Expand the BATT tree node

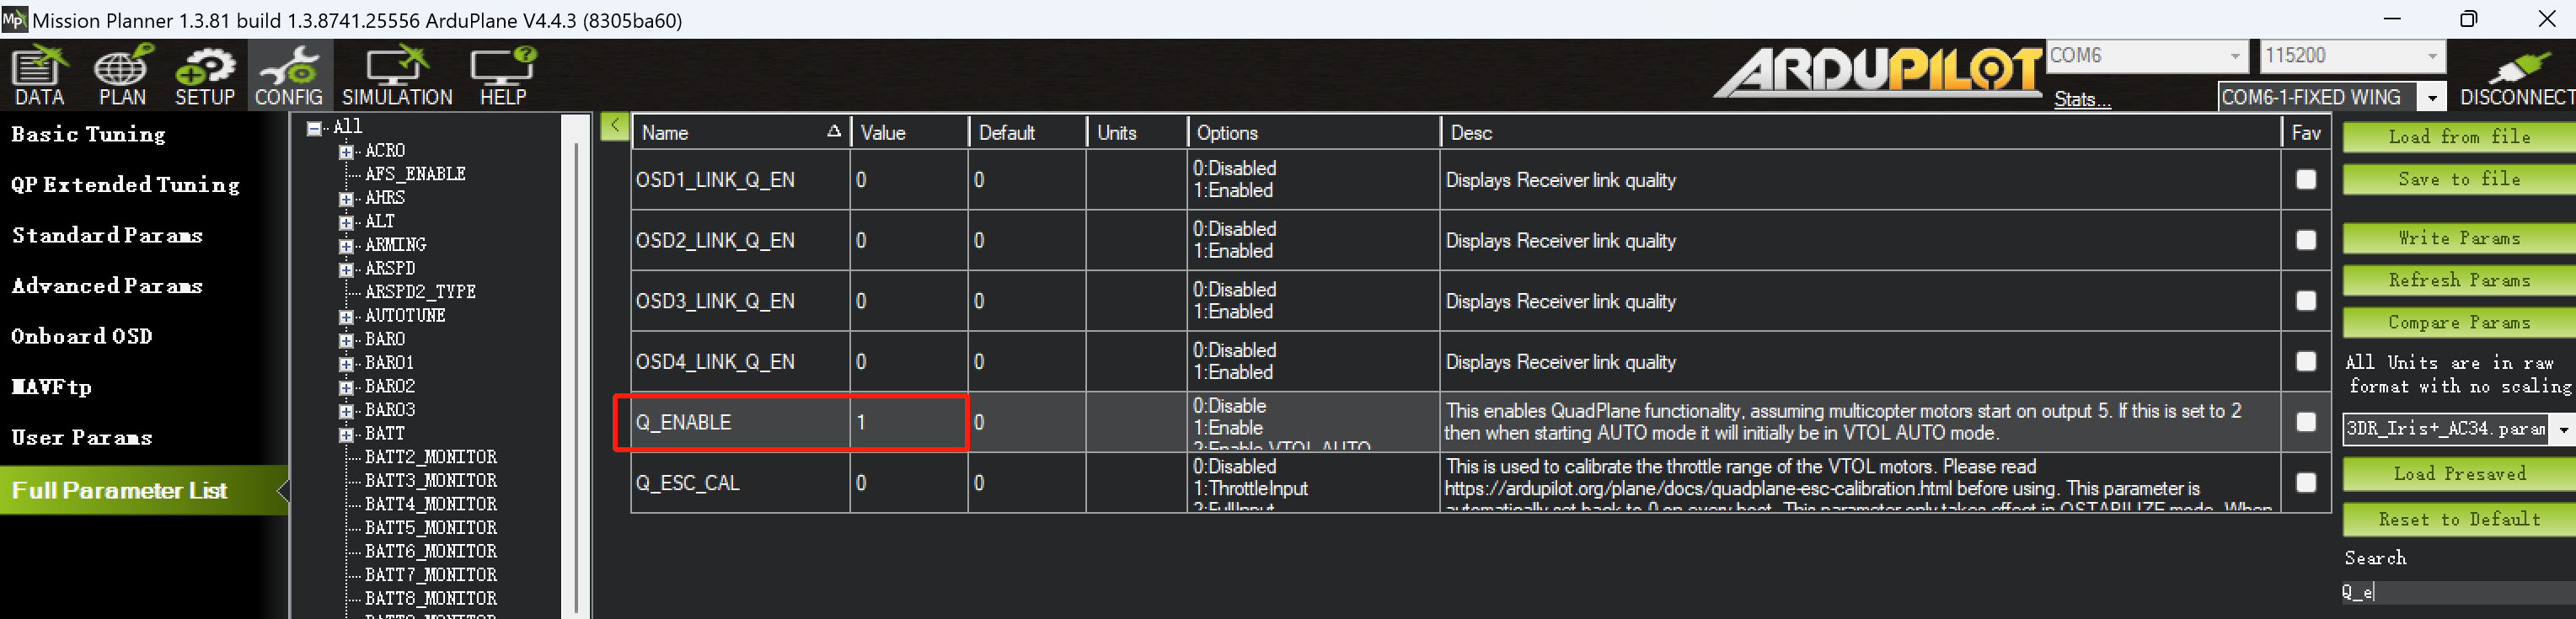pyautogui.click(x=346, y=435)
